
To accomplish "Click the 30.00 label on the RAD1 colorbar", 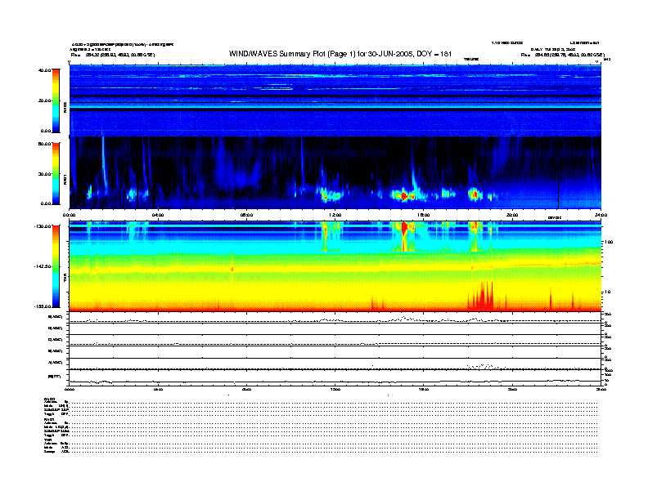I will click(44, 174).
